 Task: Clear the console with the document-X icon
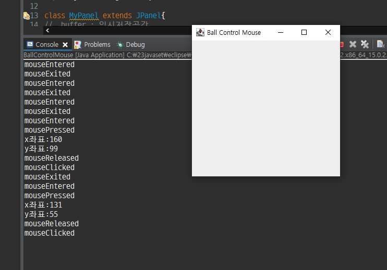[x=381, y=44]
